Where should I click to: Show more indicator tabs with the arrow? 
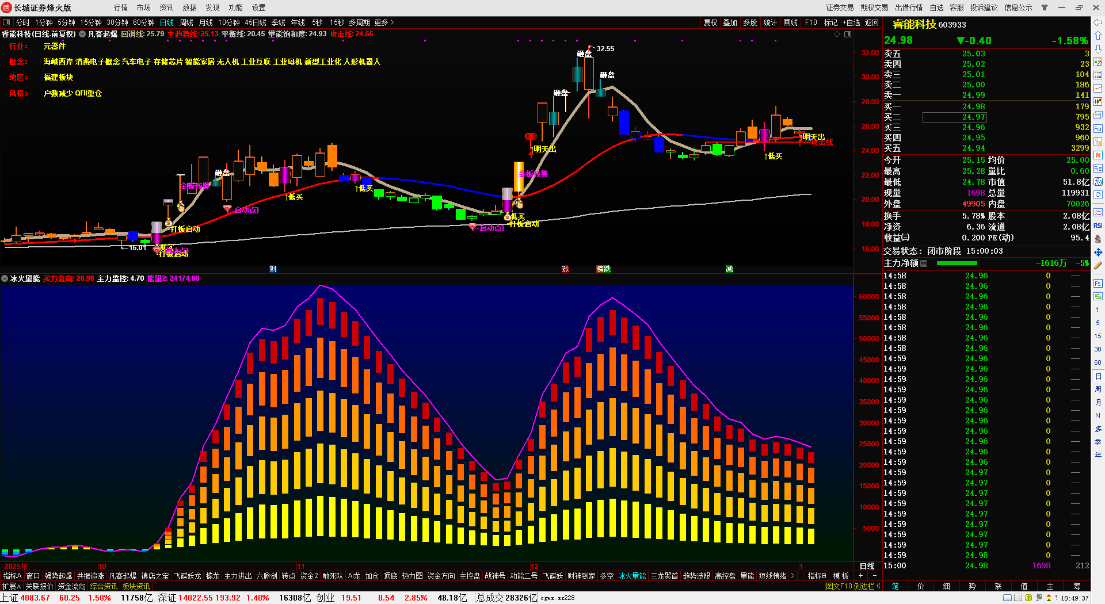(792, 576)
